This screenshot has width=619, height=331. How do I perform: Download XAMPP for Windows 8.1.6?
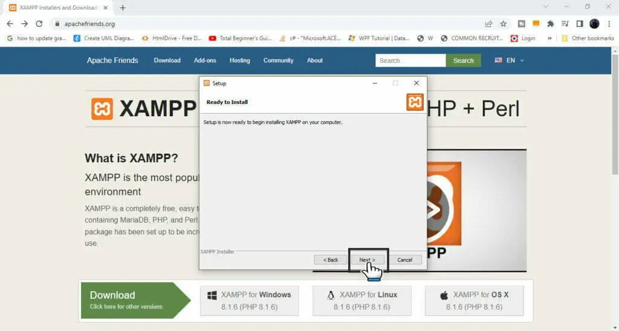coord(250,301)
